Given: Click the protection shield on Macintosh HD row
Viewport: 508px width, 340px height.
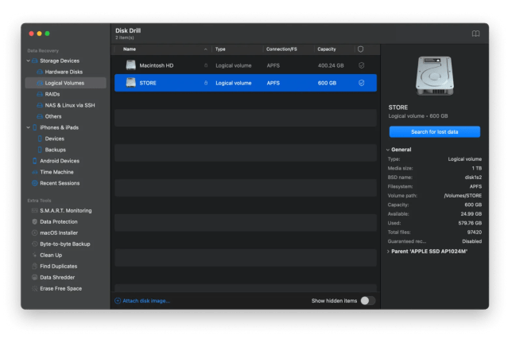Looking at the screenshot, I should click(361, 65).
